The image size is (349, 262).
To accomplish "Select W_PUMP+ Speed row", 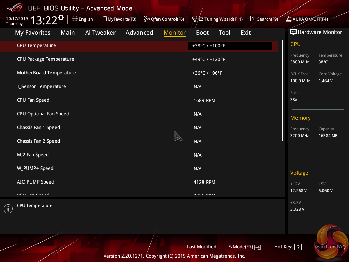I will pos(139,169).
